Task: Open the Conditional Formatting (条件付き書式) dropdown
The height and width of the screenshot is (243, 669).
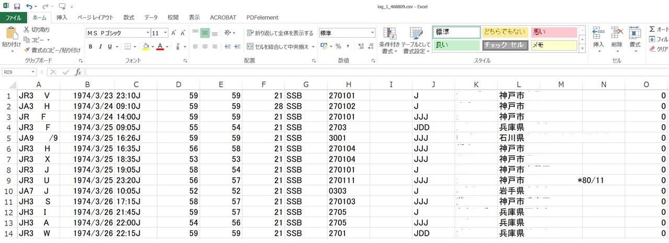Action: (389, 42)
